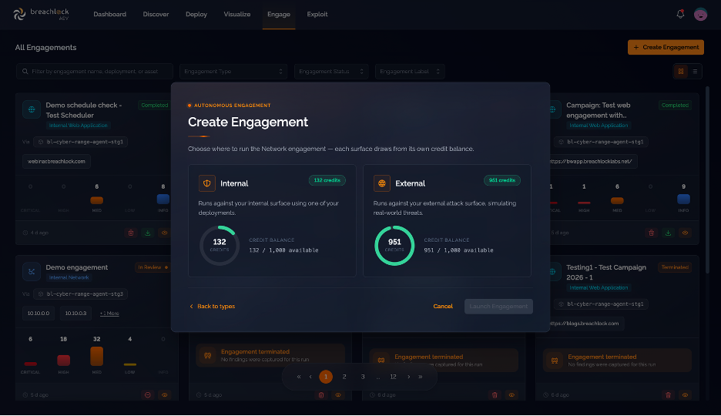Viewport: 721px width, 416px height.
Task: Click the globe icon beside External
Action: tap(381, 183)
